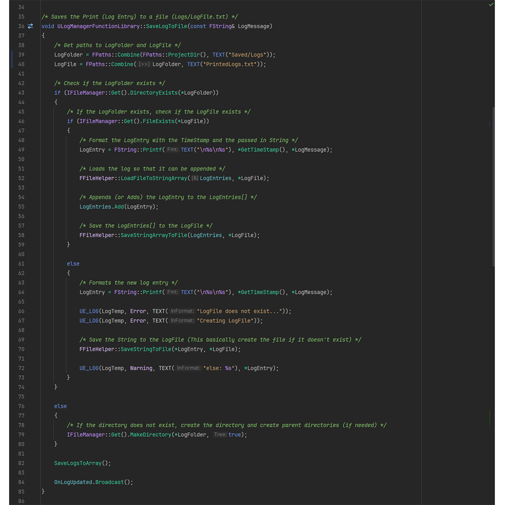Click the navigation gutter icon on line 36
This screenshot has height=505, width=505.
point(30,26)
